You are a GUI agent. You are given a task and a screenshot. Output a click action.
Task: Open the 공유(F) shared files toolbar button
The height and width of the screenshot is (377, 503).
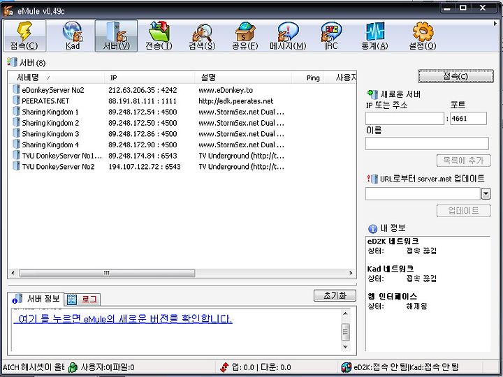coord(245,36)
